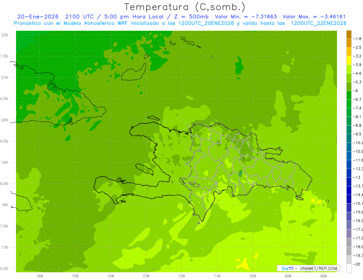The width and height of the screenshot is (363, 280).
Task: Click the '21N' latitude label
Action: tap(5, 78)
